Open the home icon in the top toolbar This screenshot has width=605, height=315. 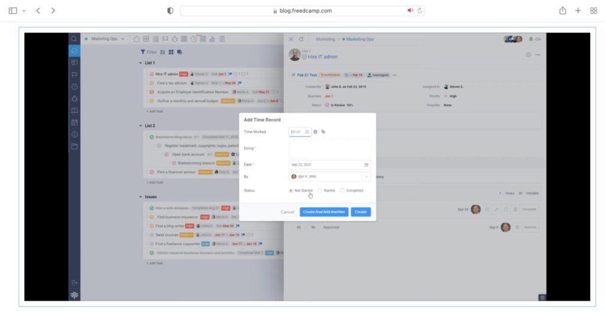pos(136,39)
